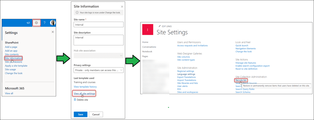Open Site usage link
The height and width of the screenshot is (120, 314).
10,69
